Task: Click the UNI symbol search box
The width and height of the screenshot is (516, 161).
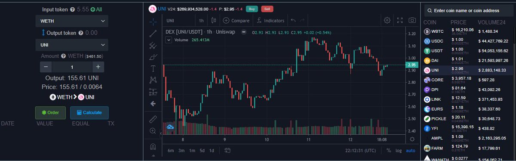Action: [x=178, y=20]
